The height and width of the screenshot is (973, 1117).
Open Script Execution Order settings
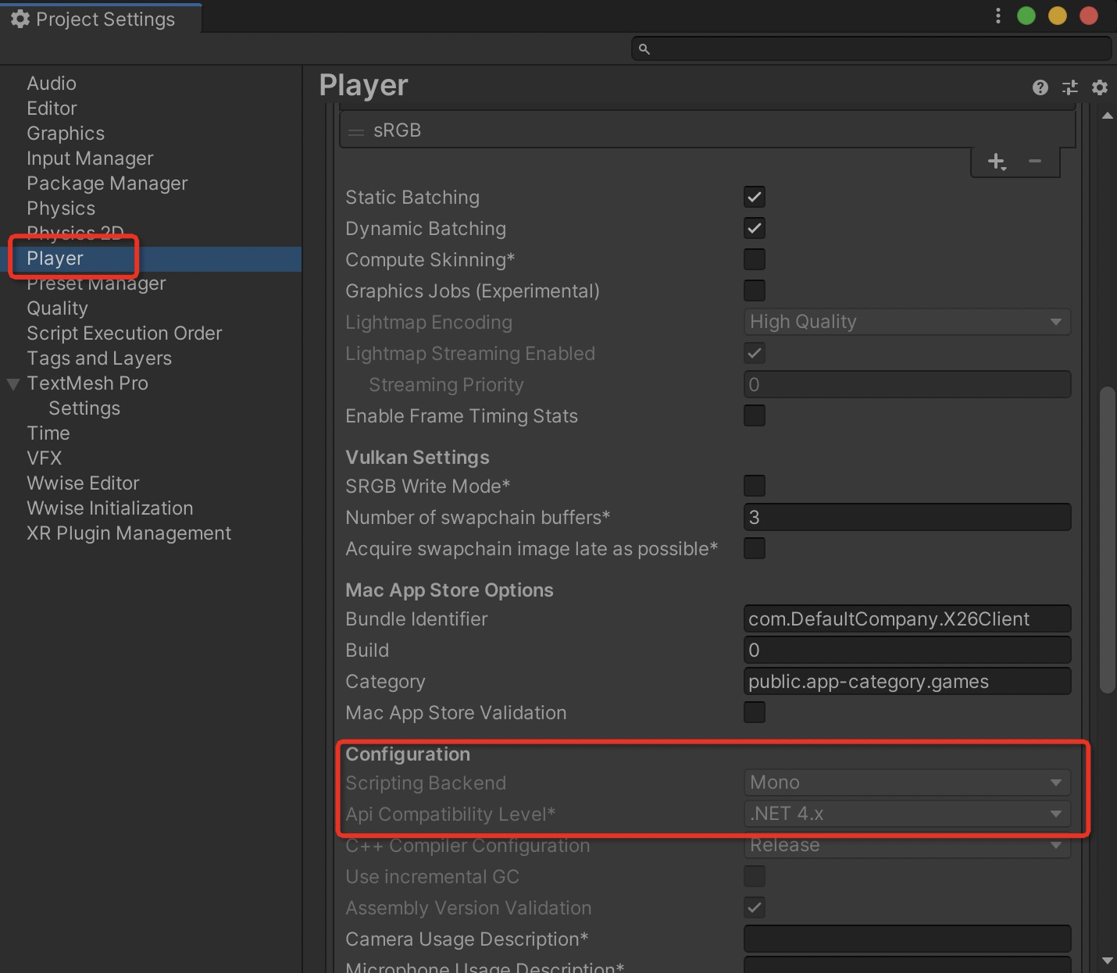point(124,333)
